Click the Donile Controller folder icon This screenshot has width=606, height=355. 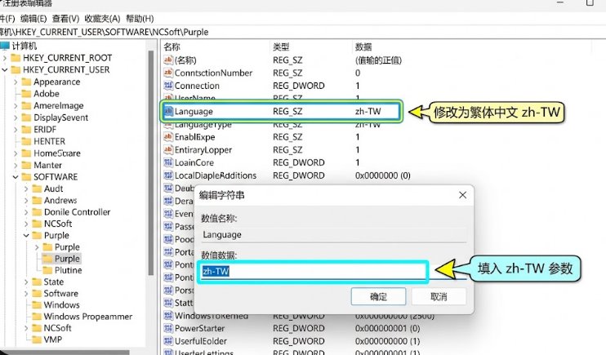tap(37, 212)
